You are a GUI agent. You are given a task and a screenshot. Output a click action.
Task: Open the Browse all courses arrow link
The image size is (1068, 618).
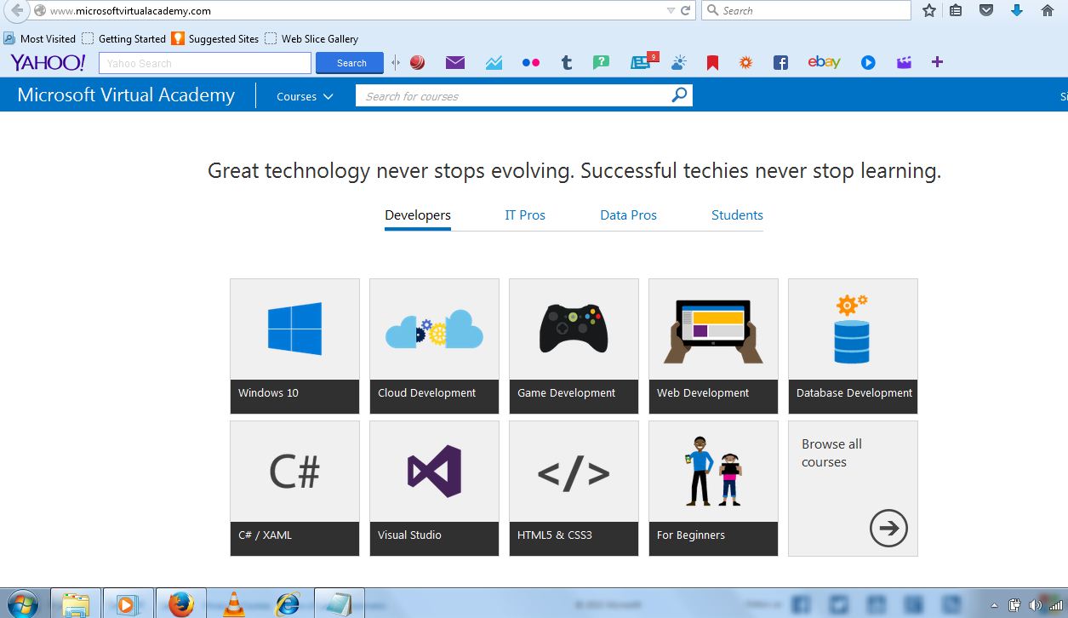click(888, 528)
